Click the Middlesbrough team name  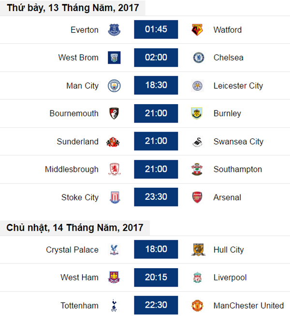click(72, 169)
